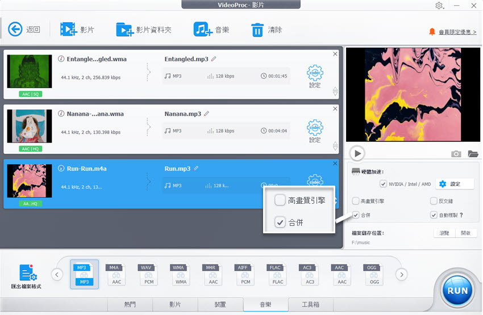Select the Run-Run album thumbnail
The width and height of the screenshot is (483, 315).
(30, 181)
